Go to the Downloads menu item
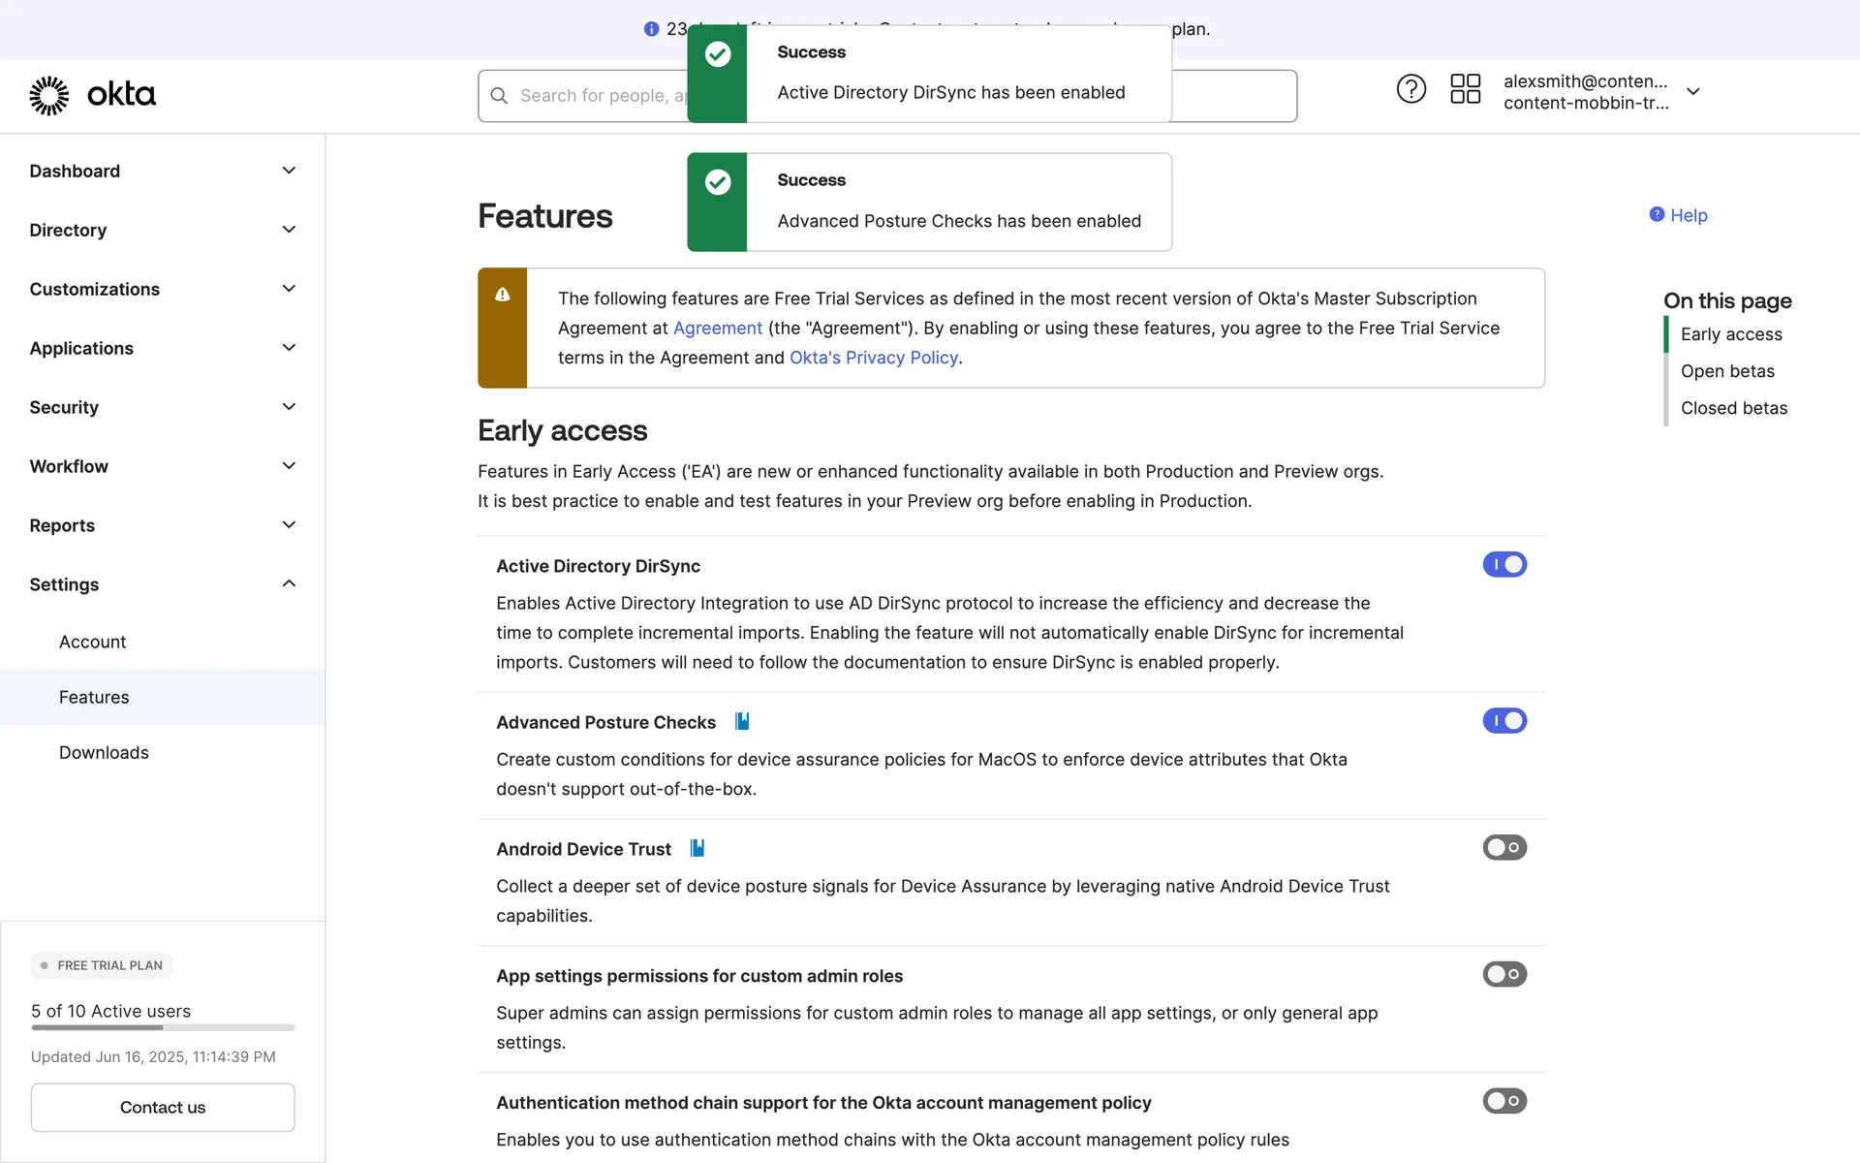Viewport: 1860px width, 1163px height. click(104, 752)
